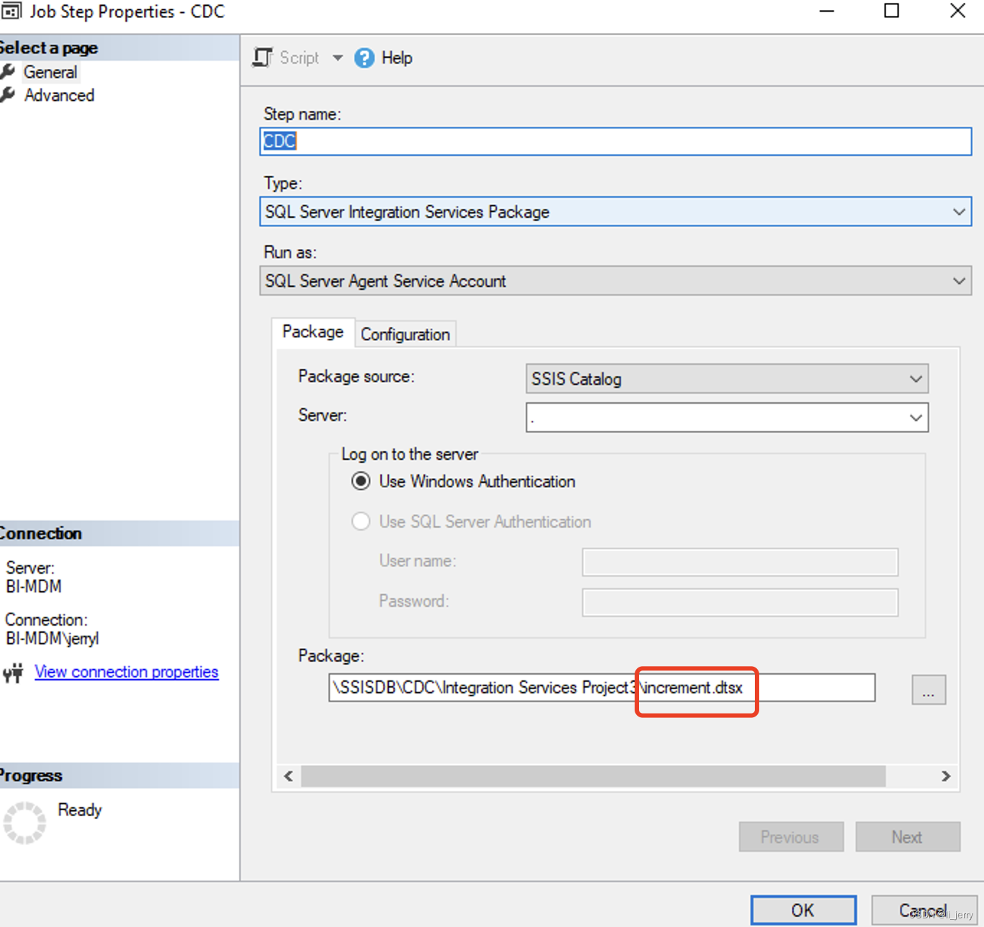Browse for package with ellipsis button
The width and height of the screenshot is (984, 927).
pyautogui.click(x=929, y=691)
